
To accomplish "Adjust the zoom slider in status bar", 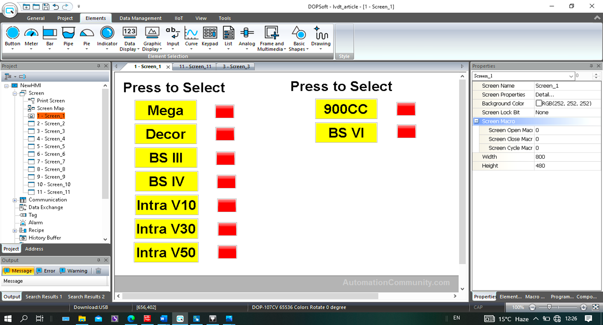I will click(549, 307).
